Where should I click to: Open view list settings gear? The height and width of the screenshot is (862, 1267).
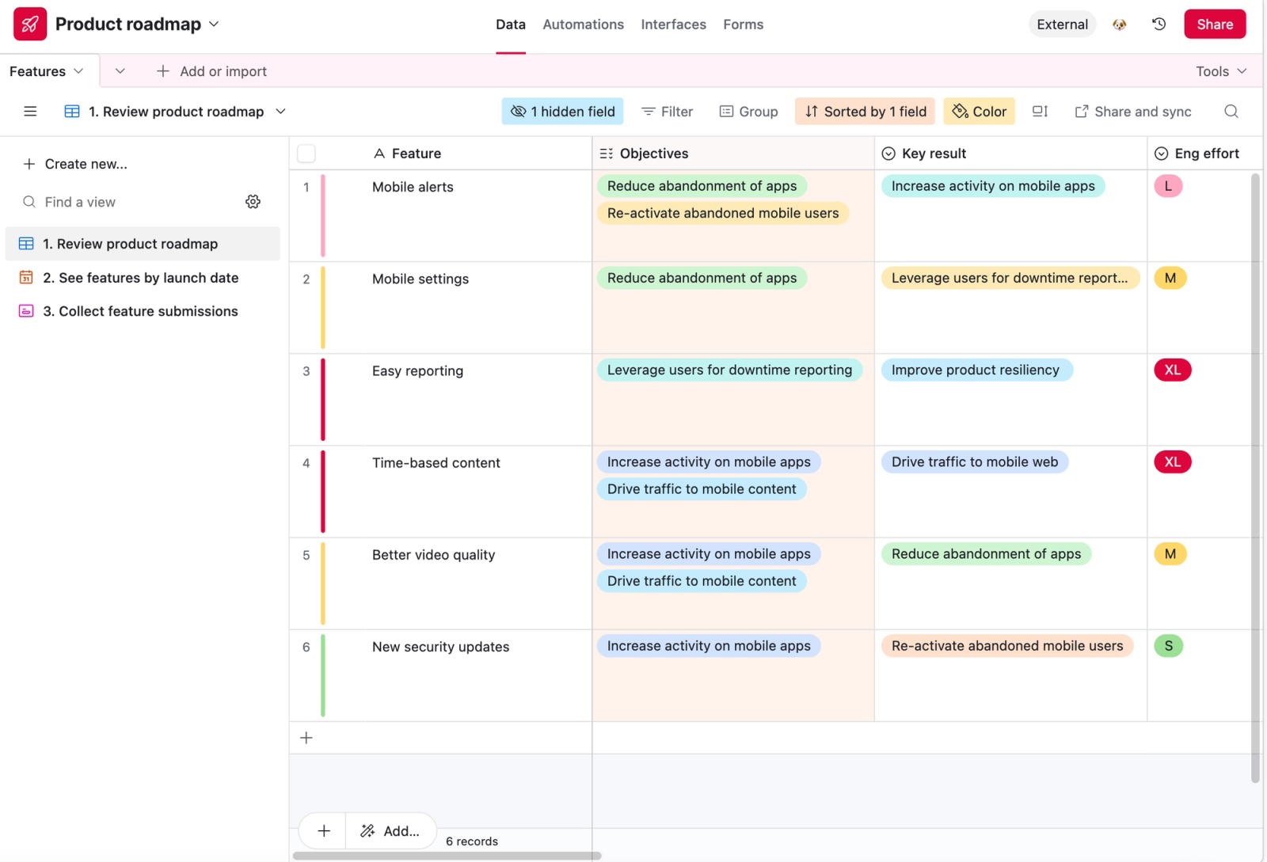click(x=253, y=202)
